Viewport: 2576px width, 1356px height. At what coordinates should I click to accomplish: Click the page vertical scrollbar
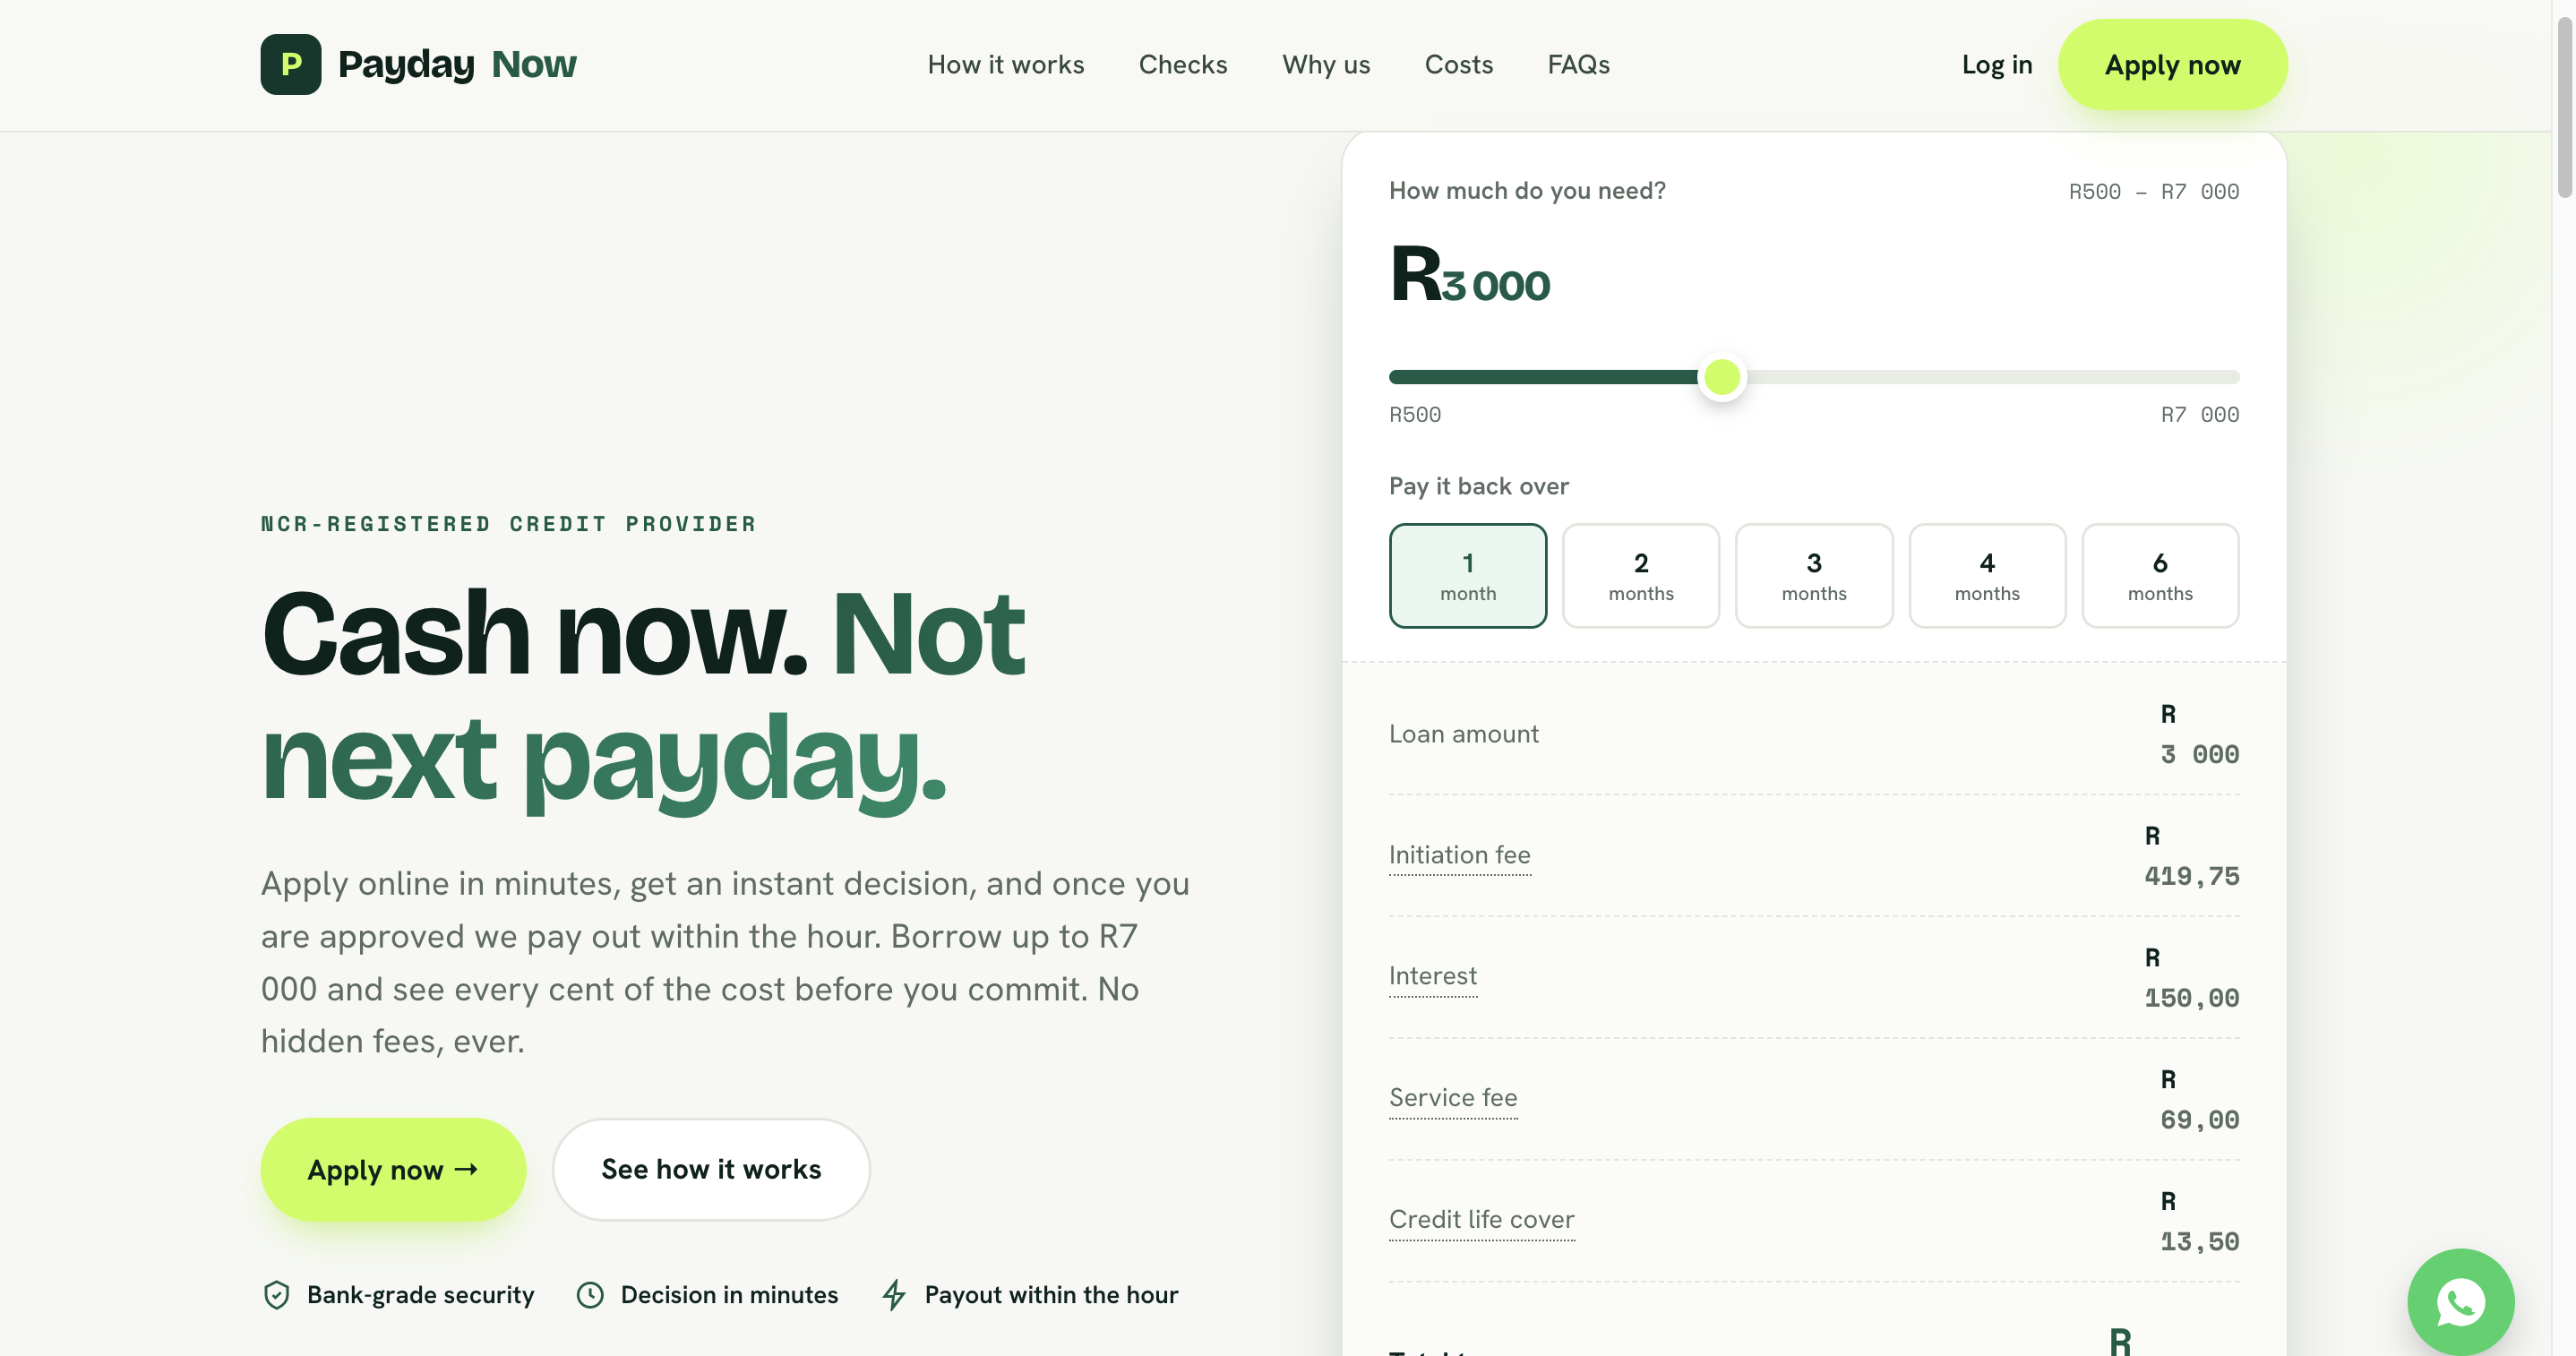(2564, 108)
